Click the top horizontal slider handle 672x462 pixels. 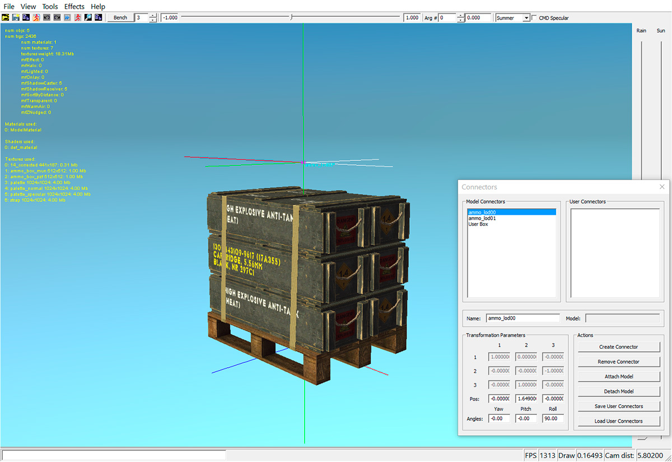[x=291, y=18]
